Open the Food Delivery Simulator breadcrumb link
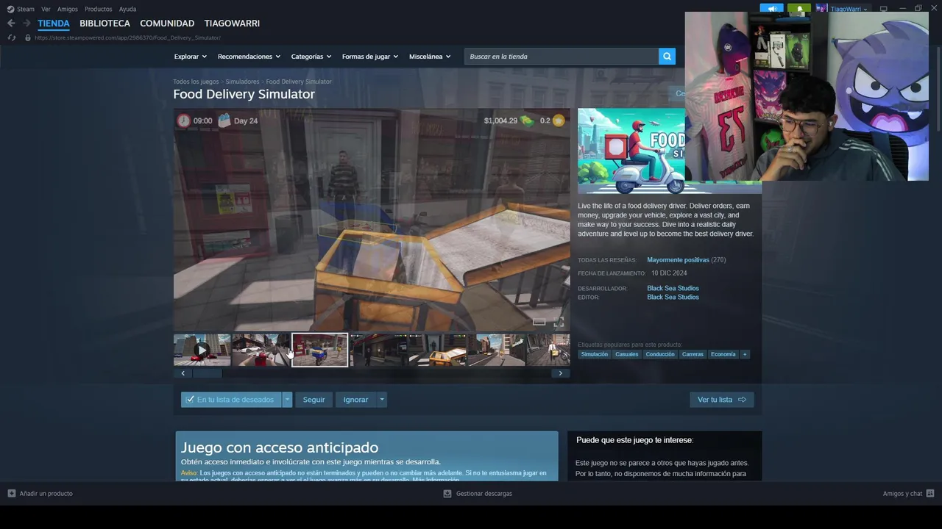Image resolution: width=942 pixels, height=529 pixels. 299,82
